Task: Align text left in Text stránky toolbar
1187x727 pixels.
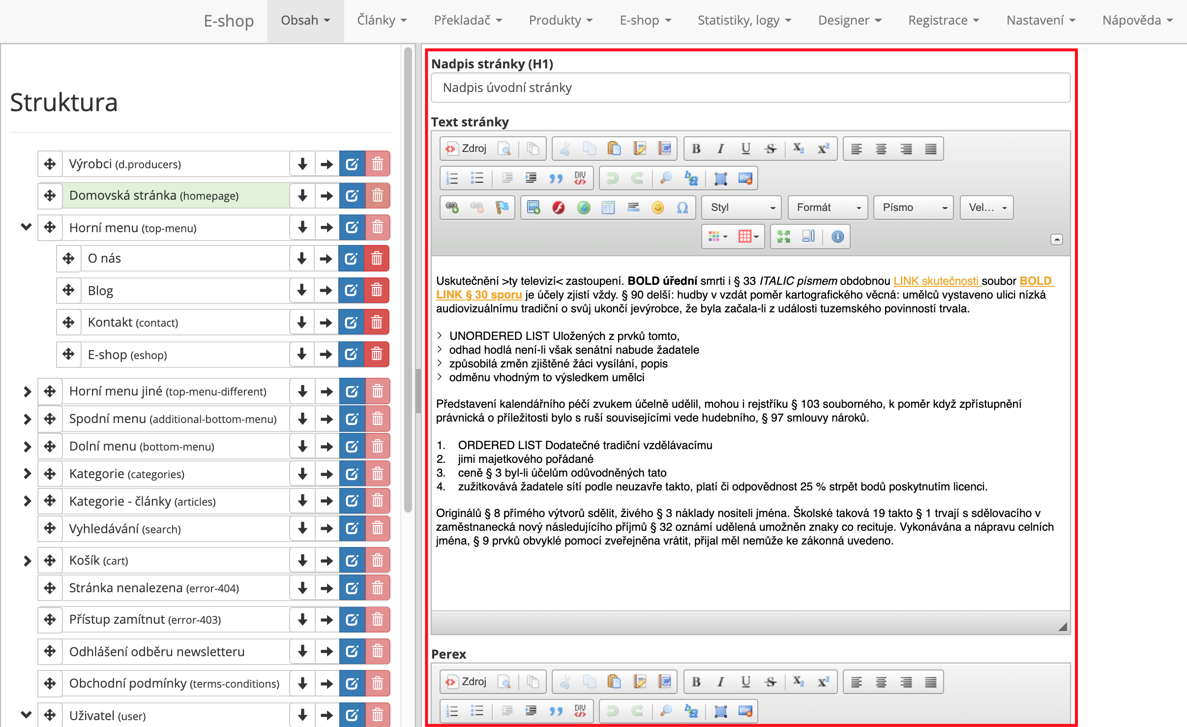Action: pyautogui.click(x=856, y=149)
